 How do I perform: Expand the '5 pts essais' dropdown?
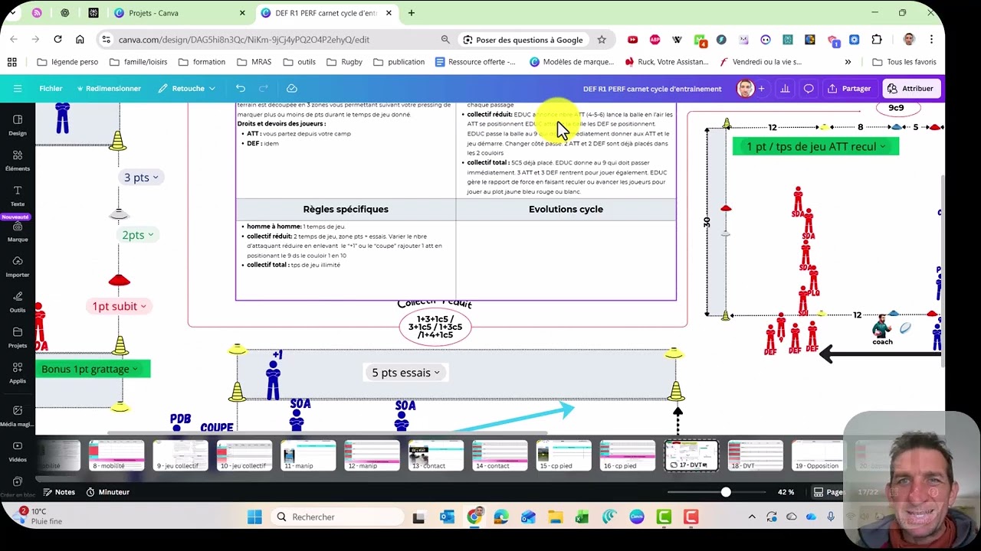tap(406, 373)
